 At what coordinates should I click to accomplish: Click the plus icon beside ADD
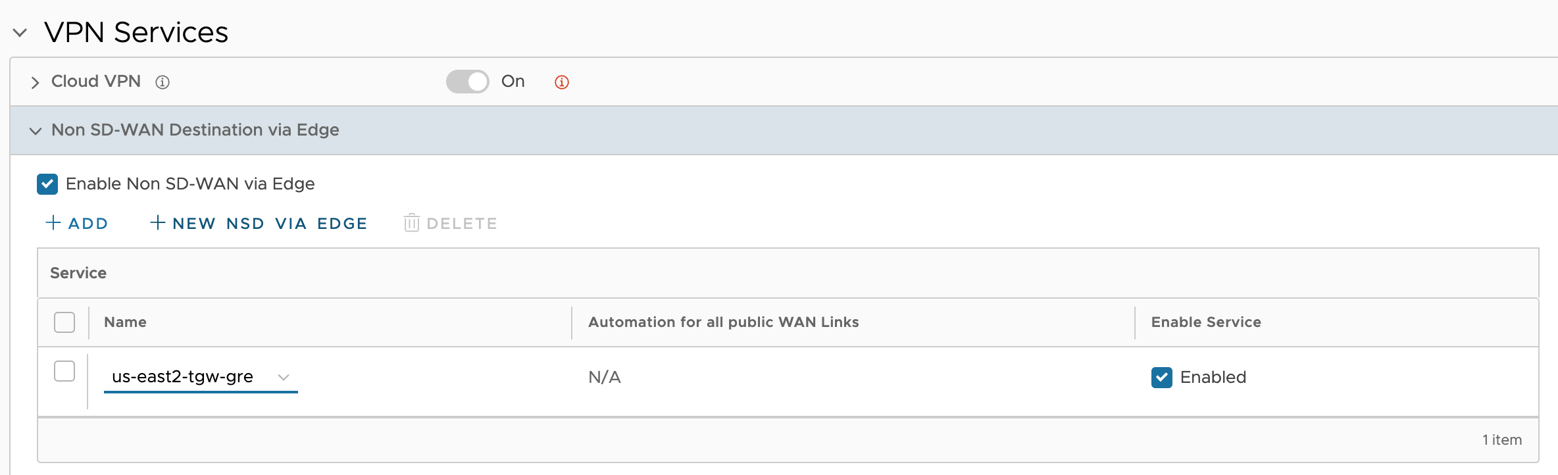pos(53,222)
